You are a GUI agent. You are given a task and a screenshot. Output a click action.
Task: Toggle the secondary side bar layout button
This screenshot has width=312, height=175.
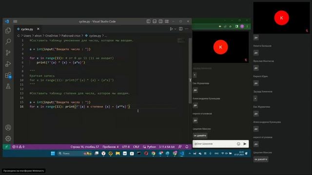coord(160,21)
